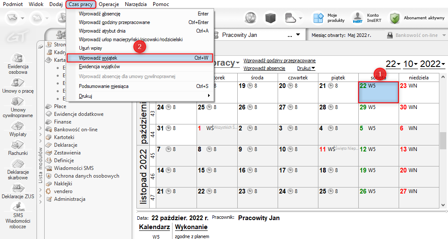Switch to the Kalendarz tab
The height and width of the screenshot is (239, 448).
coord(154,227)
